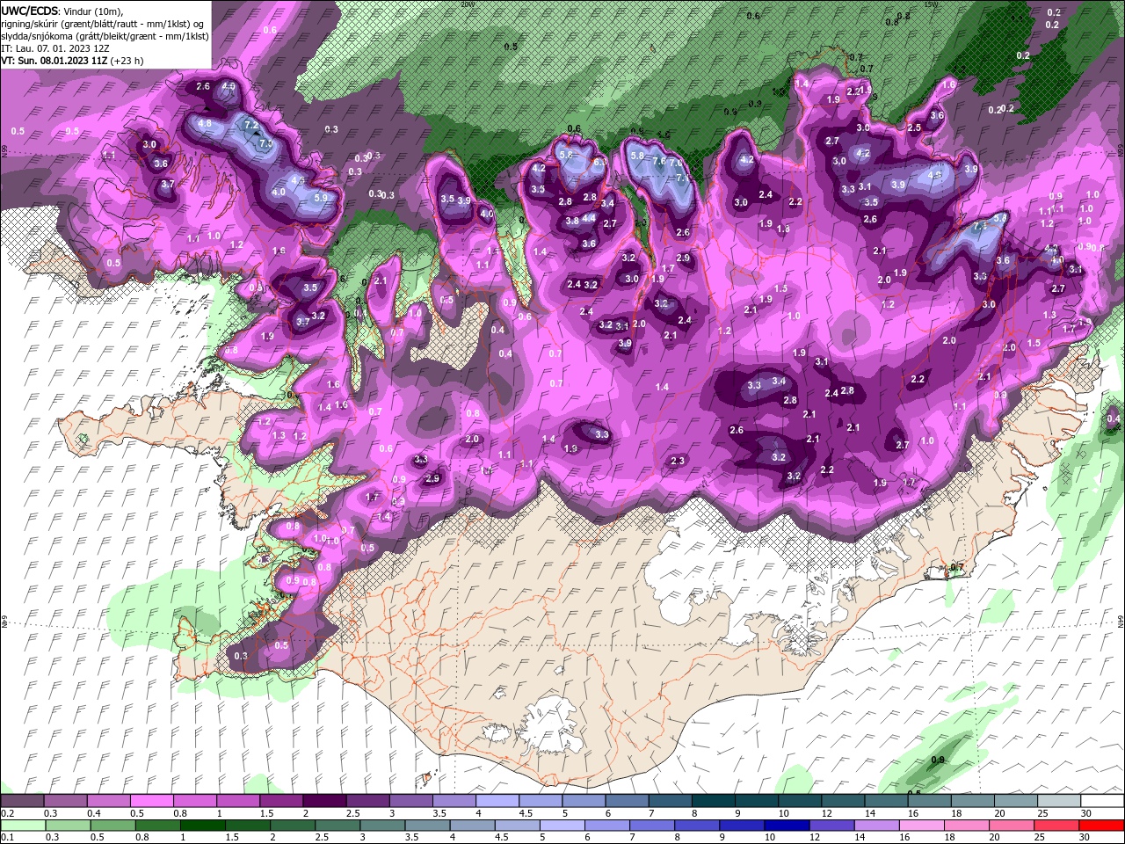
Task: Click the '7.6' snowfall value on the map
Action: 658,161
